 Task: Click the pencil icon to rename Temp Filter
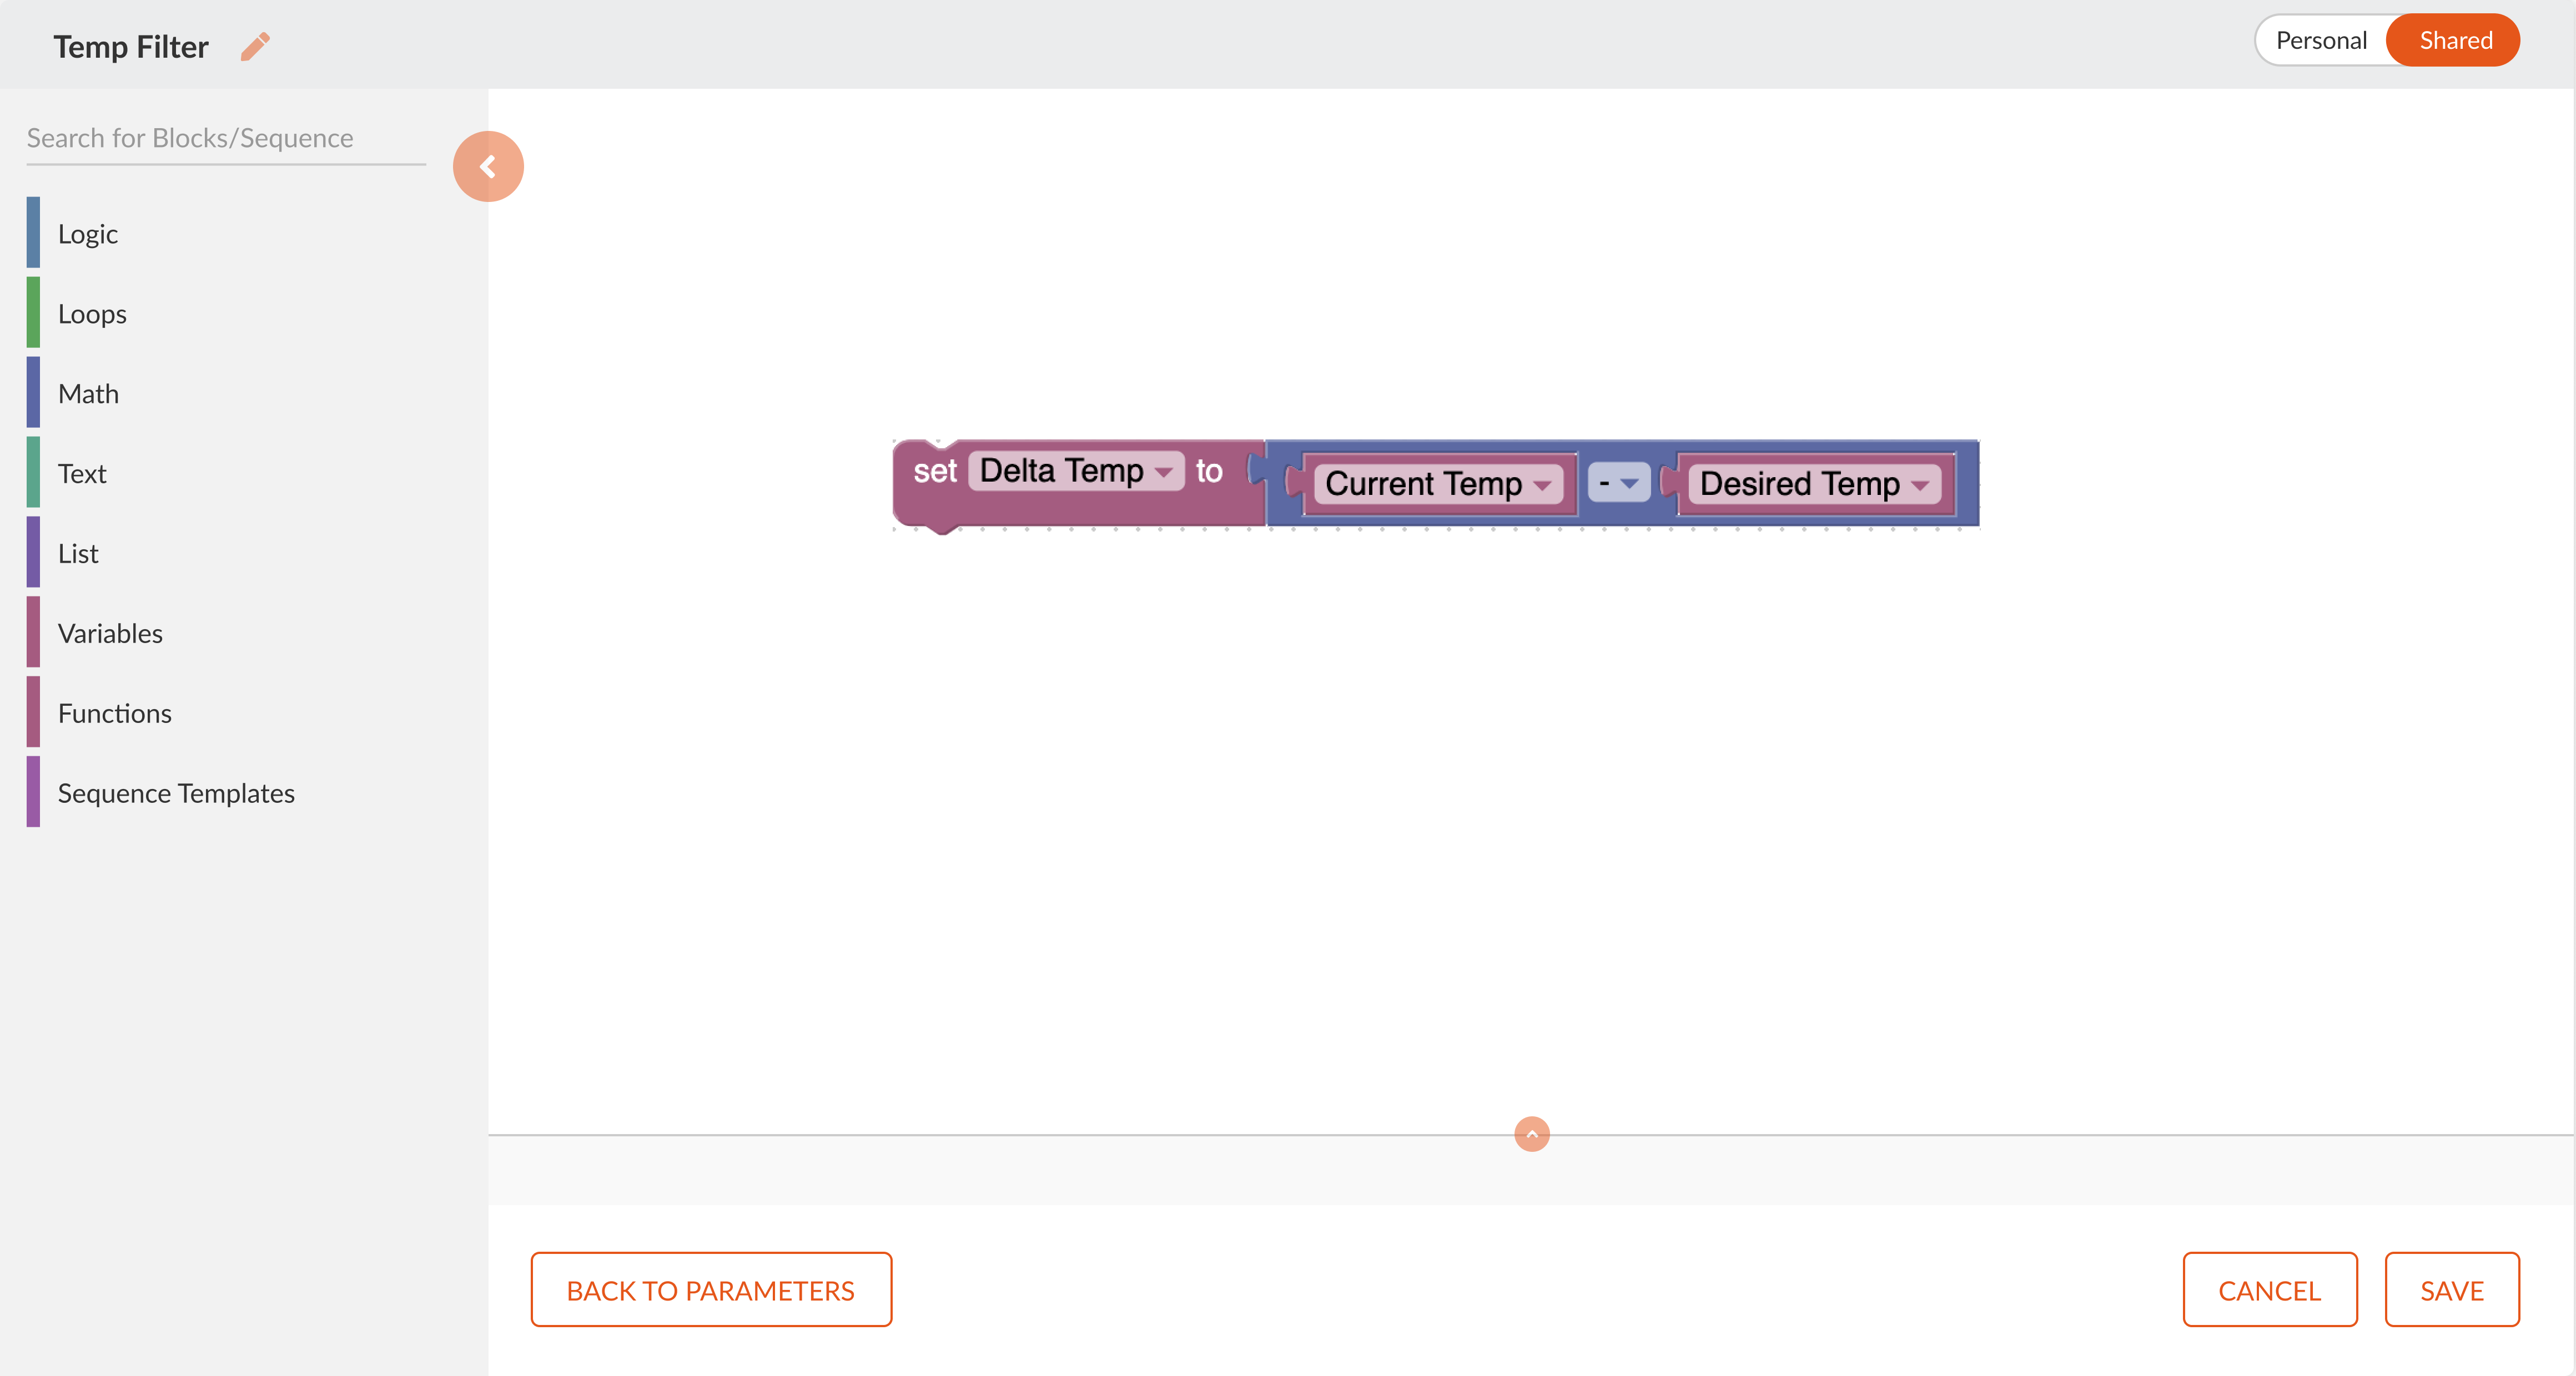[x=255, y=47]
